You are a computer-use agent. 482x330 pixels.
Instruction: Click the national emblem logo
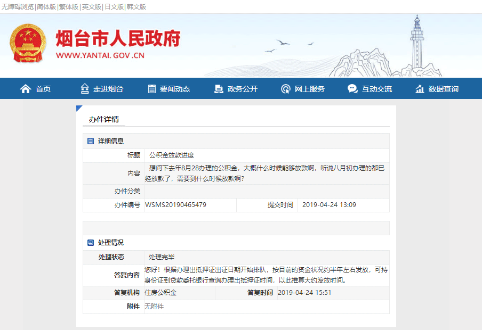click(x=28, y=43)
